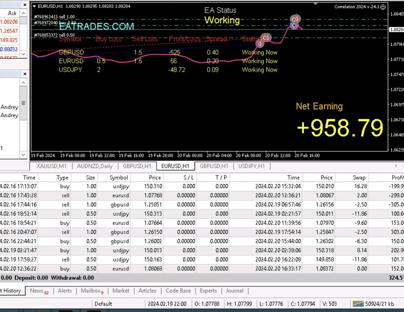Viewport: 404px width, 312px height.
Task: Click the Navigator scrollbar thumb
Action: pyautogui.click(x=23, y=103)
